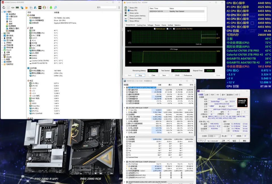Image resolution: width=272 pixels, height=184 pixels.
Task: Click the magnifier search icon in AIDA64 toolbar
Action: pyautogui.click(x=56, y=7)
